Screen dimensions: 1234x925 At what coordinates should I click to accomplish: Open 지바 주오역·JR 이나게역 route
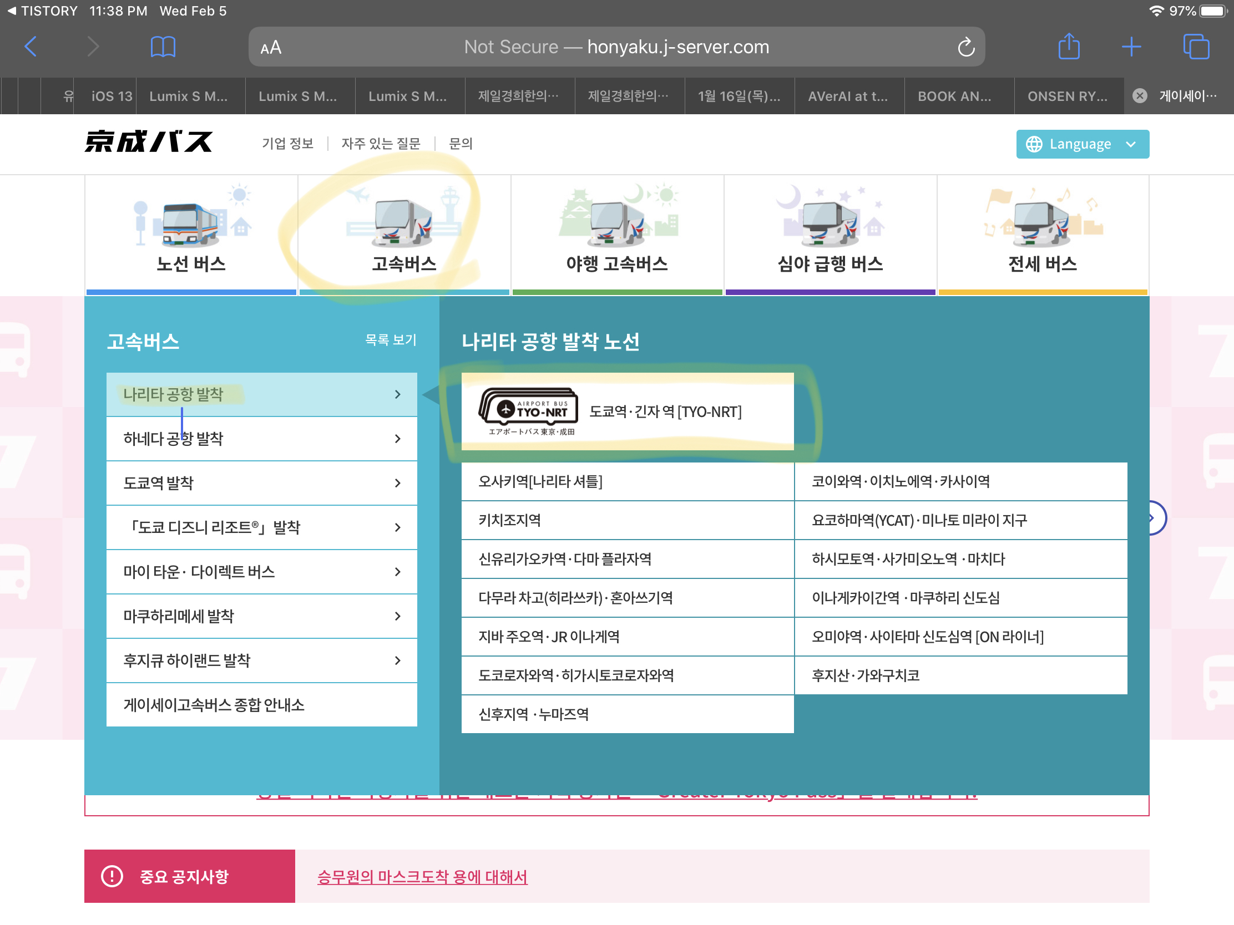628,637
